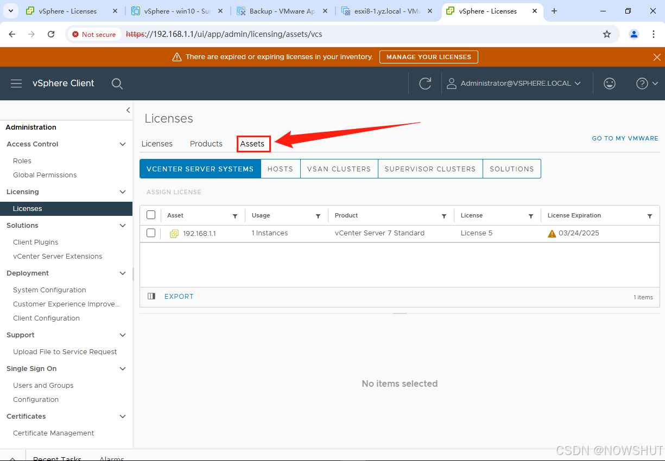Tick the checkbox for asset 192.168.1.1

coord(151,233)
